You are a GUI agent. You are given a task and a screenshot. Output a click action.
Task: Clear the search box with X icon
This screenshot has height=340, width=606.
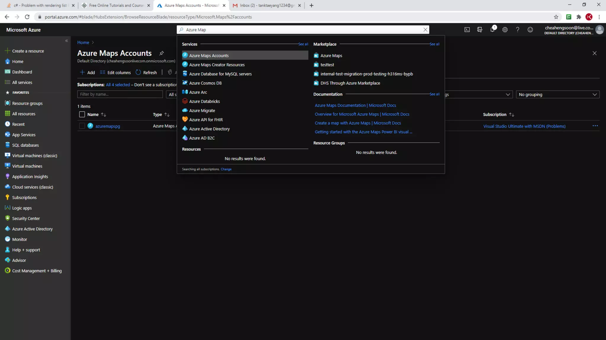point(425,30)
